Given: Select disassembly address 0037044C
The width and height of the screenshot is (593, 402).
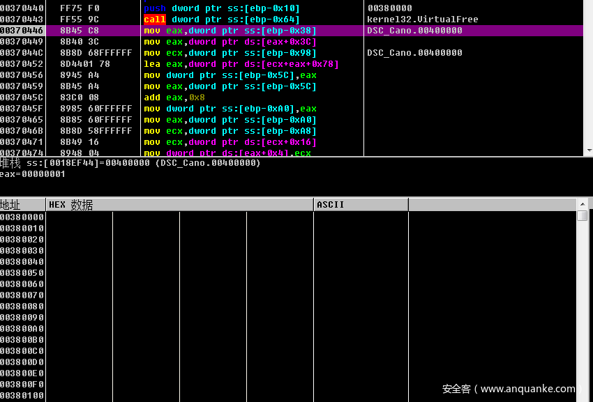Looking at the screenshot, I should coord(22,53).
